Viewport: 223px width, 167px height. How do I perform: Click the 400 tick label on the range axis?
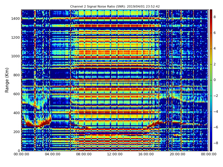(16, 113)
